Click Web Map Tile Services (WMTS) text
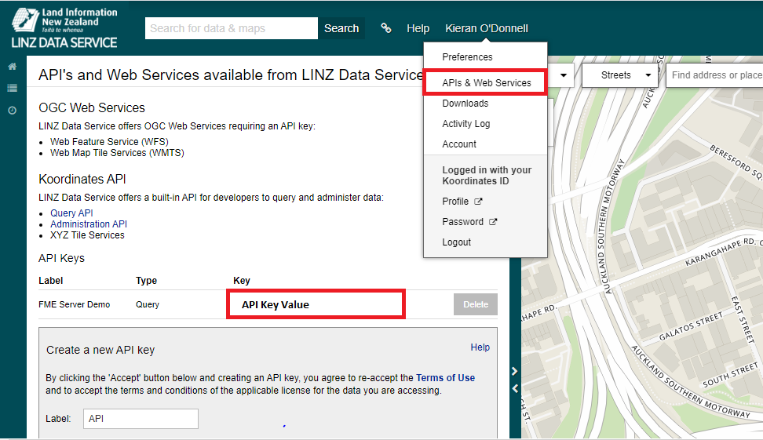 coord(117,153)
